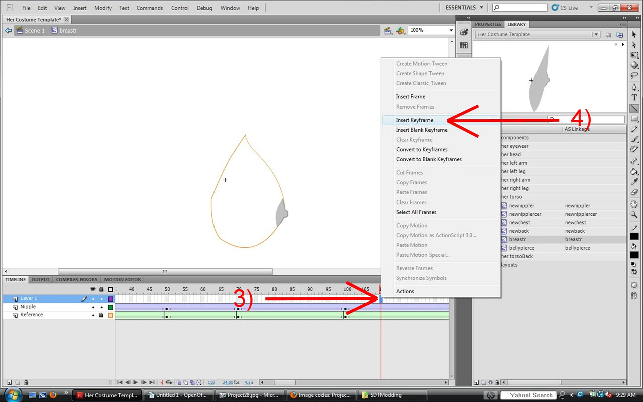The image size is (643, 402).
Task: Select the Lasso tool
Action: 634,76
